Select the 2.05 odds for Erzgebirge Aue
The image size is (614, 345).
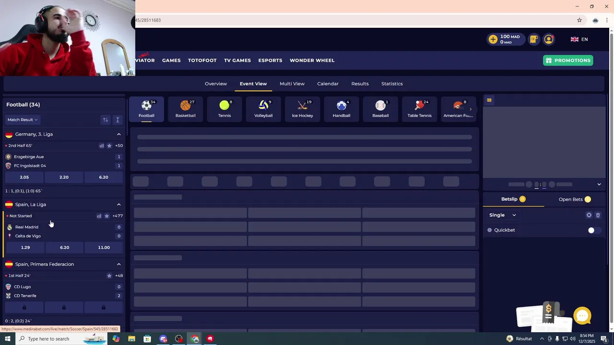tap(24, 177)
